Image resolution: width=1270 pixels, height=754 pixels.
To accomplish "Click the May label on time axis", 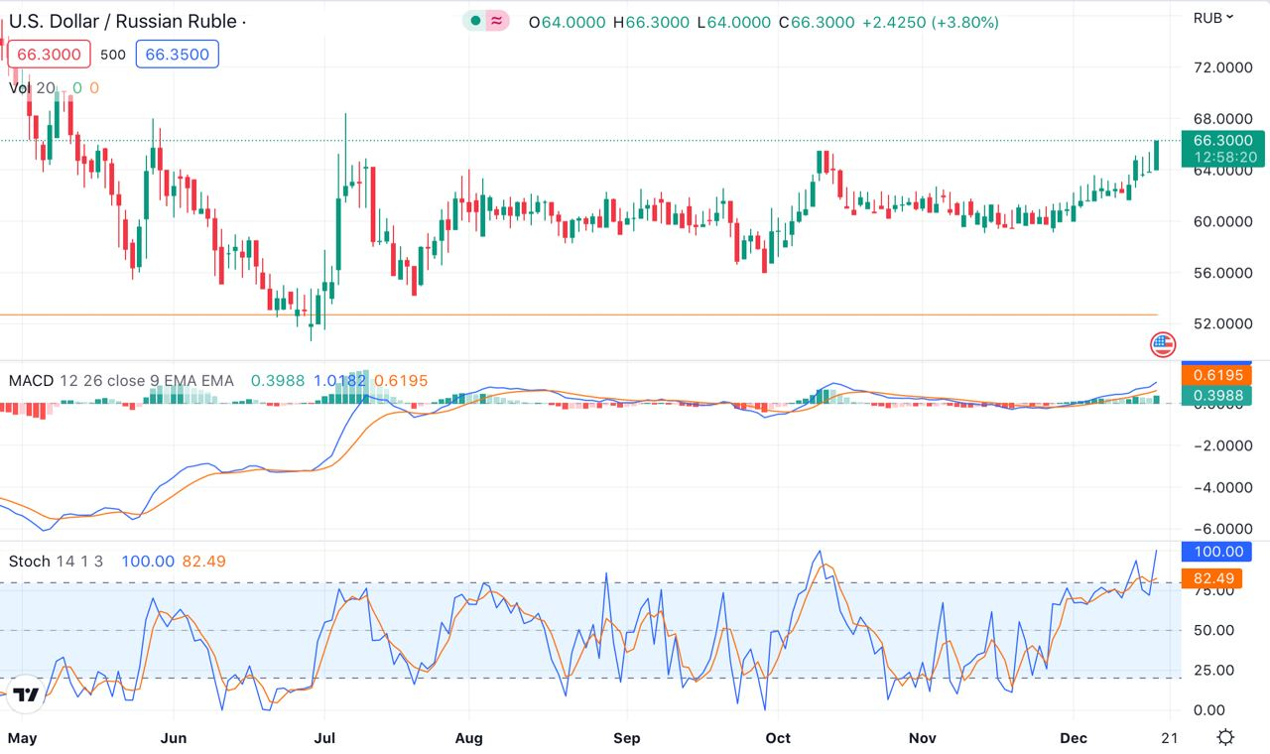I will point(22,738).
